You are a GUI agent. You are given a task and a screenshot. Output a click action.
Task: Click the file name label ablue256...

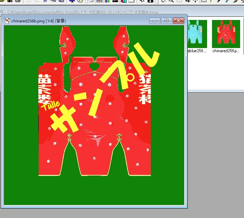point(197,51)
